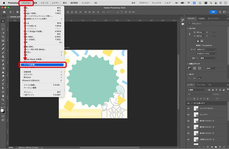The width and height of the screenshot is (229, 149).
Task: Click the Create new group folder icon
Action: (x=216, y=147)
